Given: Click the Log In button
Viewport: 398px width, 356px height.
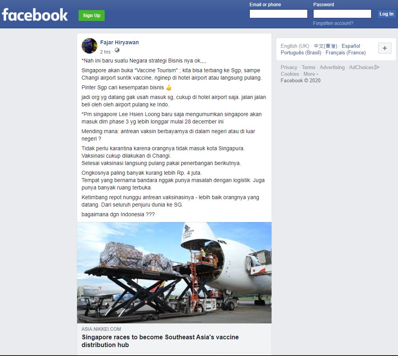Looking at the screenshot, I should click(386, 14).
